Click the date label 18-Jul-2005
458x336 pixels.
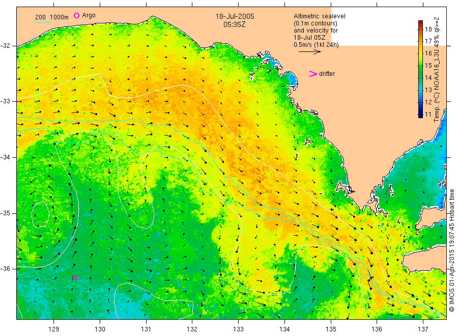[235, 16]
